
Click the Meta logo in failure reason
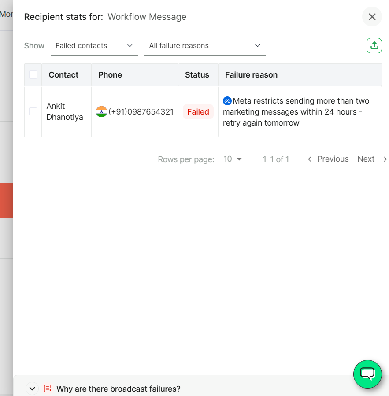click(x=227, y=101)
